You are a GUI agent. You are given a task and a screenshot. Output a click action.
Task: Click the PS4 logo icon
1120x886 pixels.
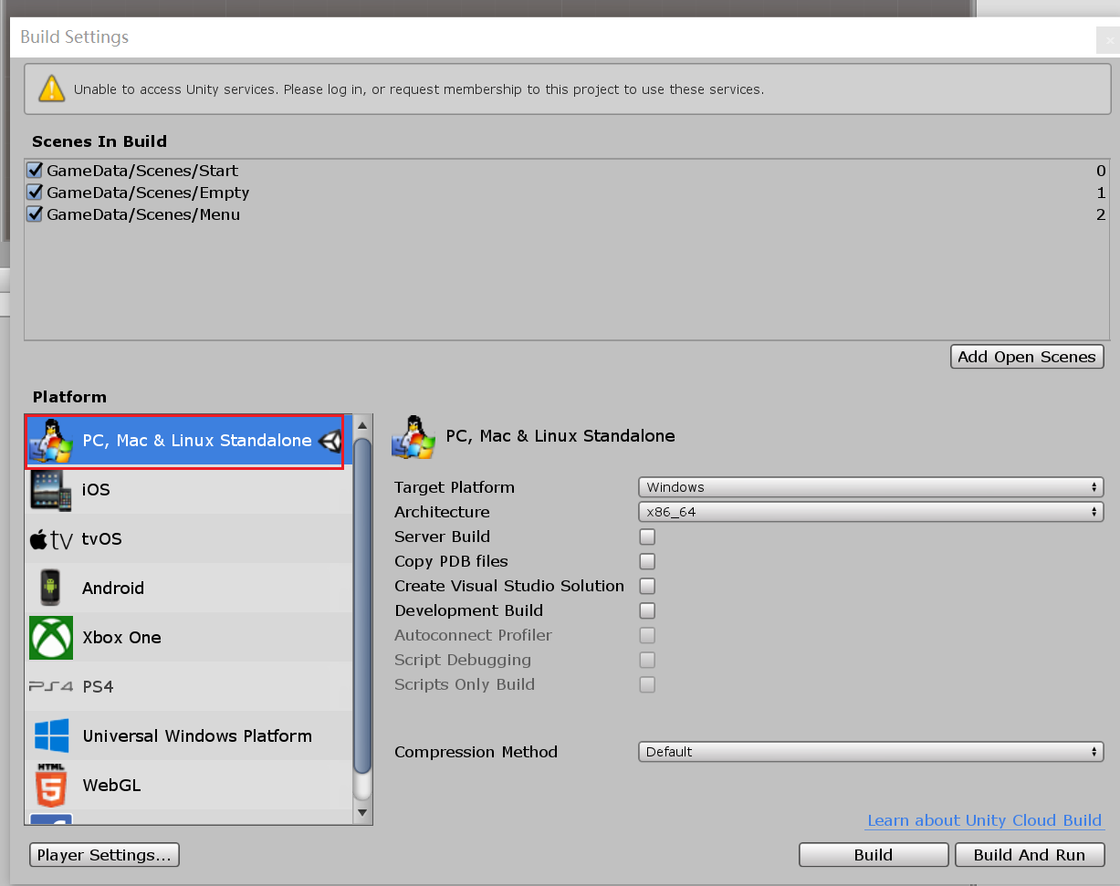[x=51, y=686]
